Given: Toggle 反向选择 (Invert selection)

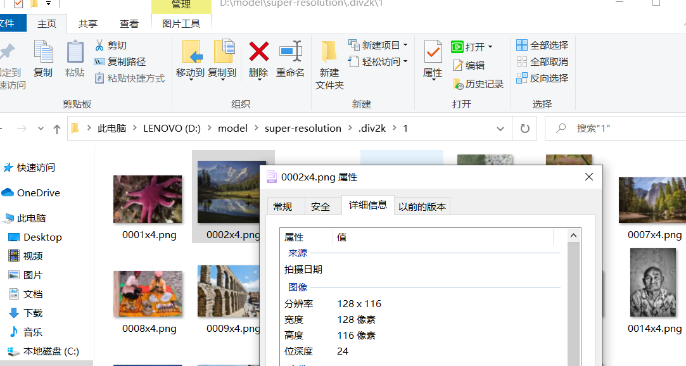Looking at the screenshot, I should (542, 78).
